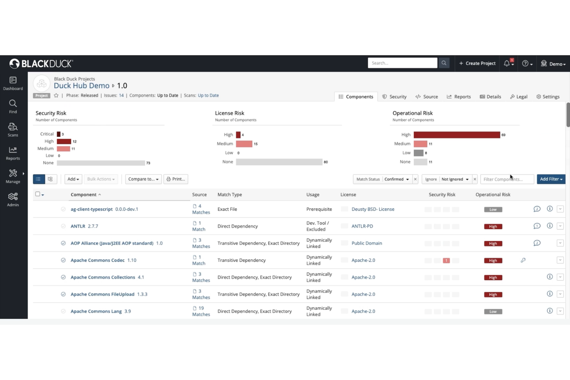570x380 pixels.
Task: Click the License Risk Medium bar
Action: [x=244, y=144]
